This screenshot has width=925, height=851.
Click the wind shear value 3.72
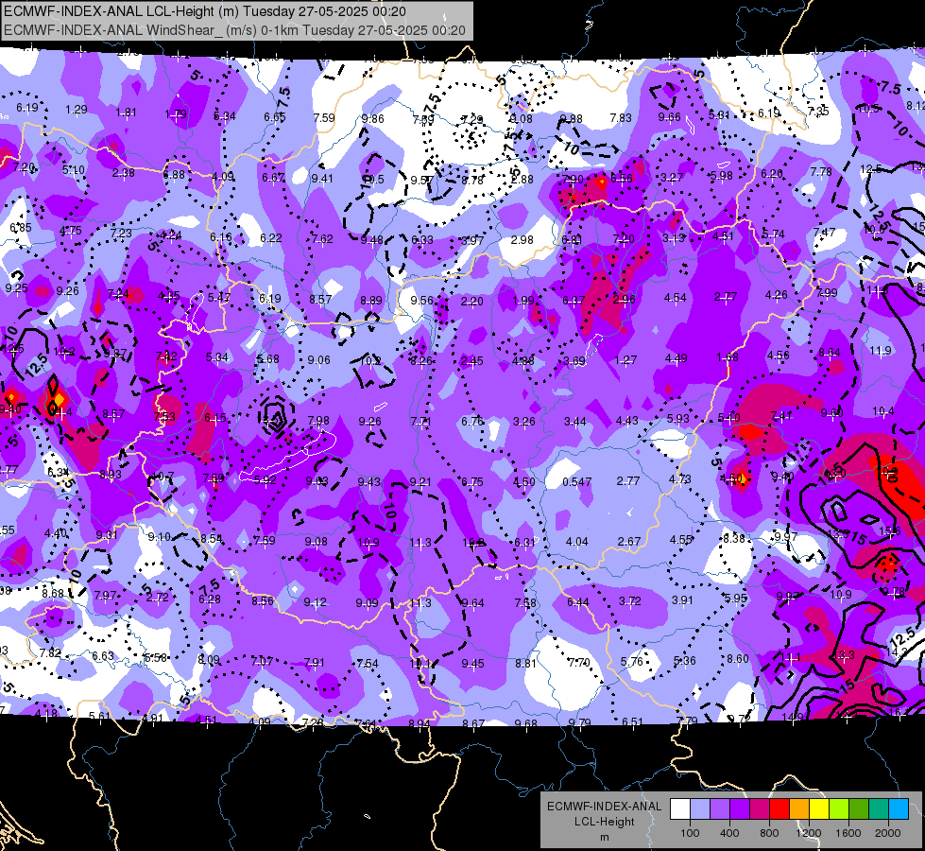[629, 601]
